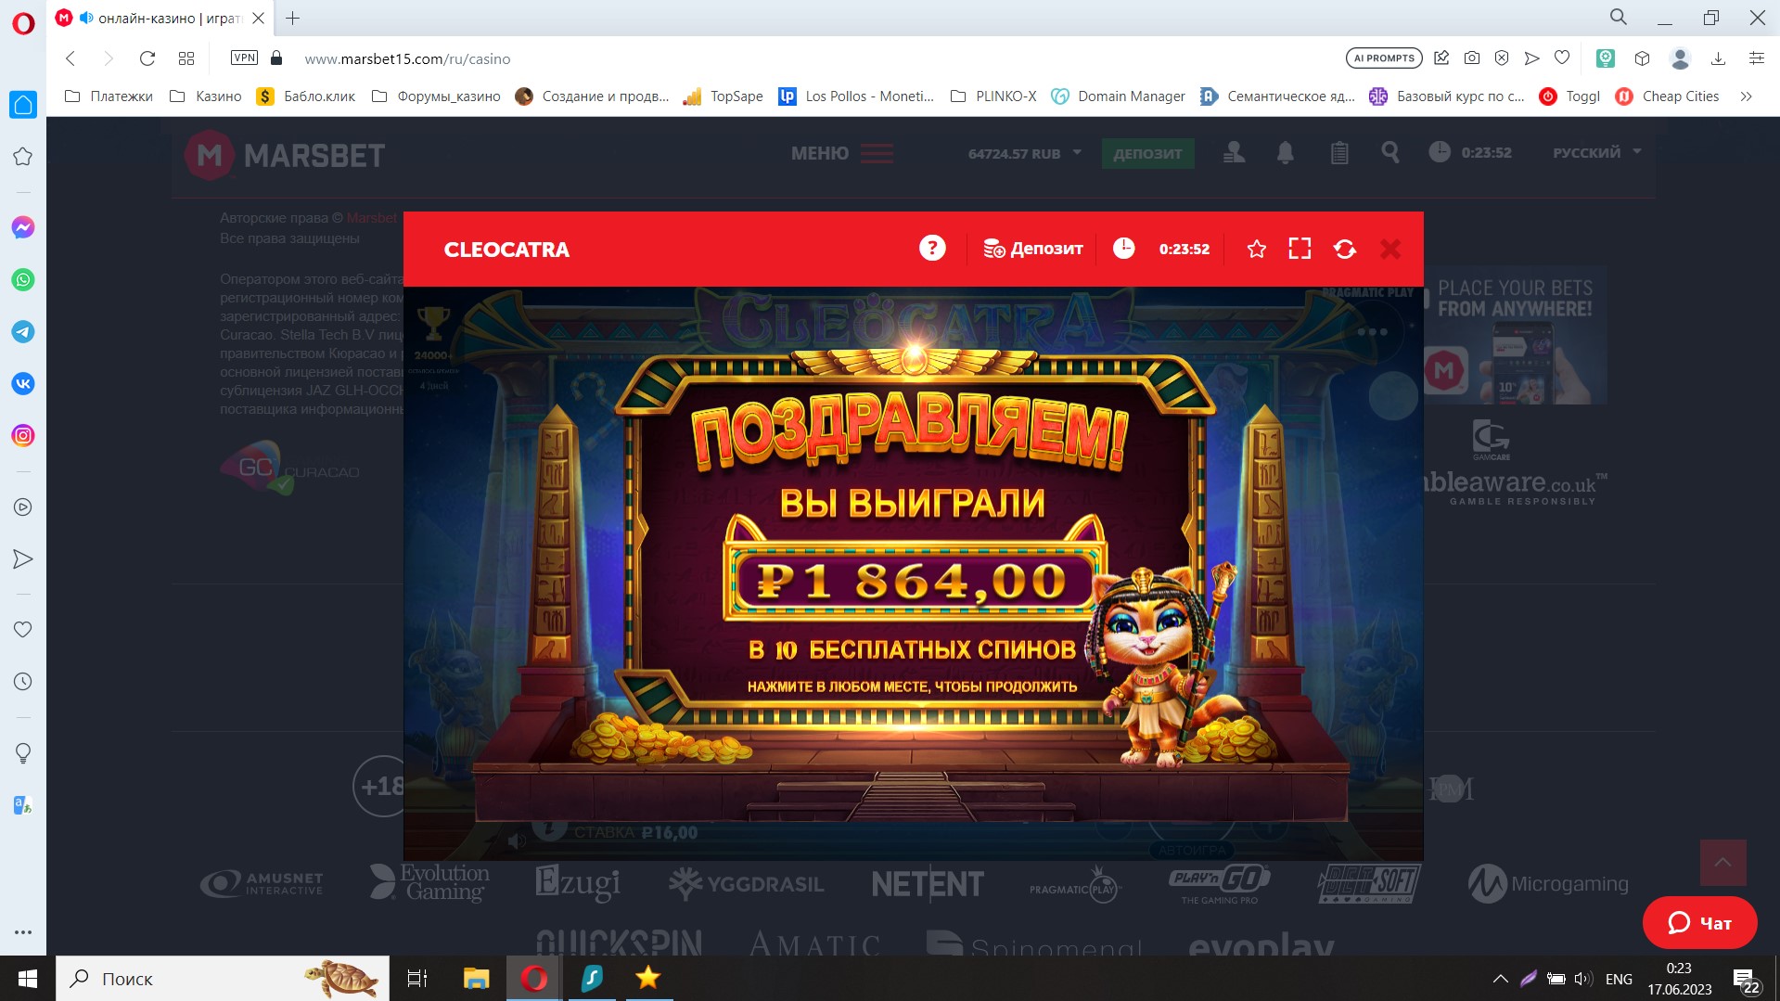Open the Domain Manager bookmark
Image resolution: width=1780 pixels, height=1001 pixels.
[1118, 96]
